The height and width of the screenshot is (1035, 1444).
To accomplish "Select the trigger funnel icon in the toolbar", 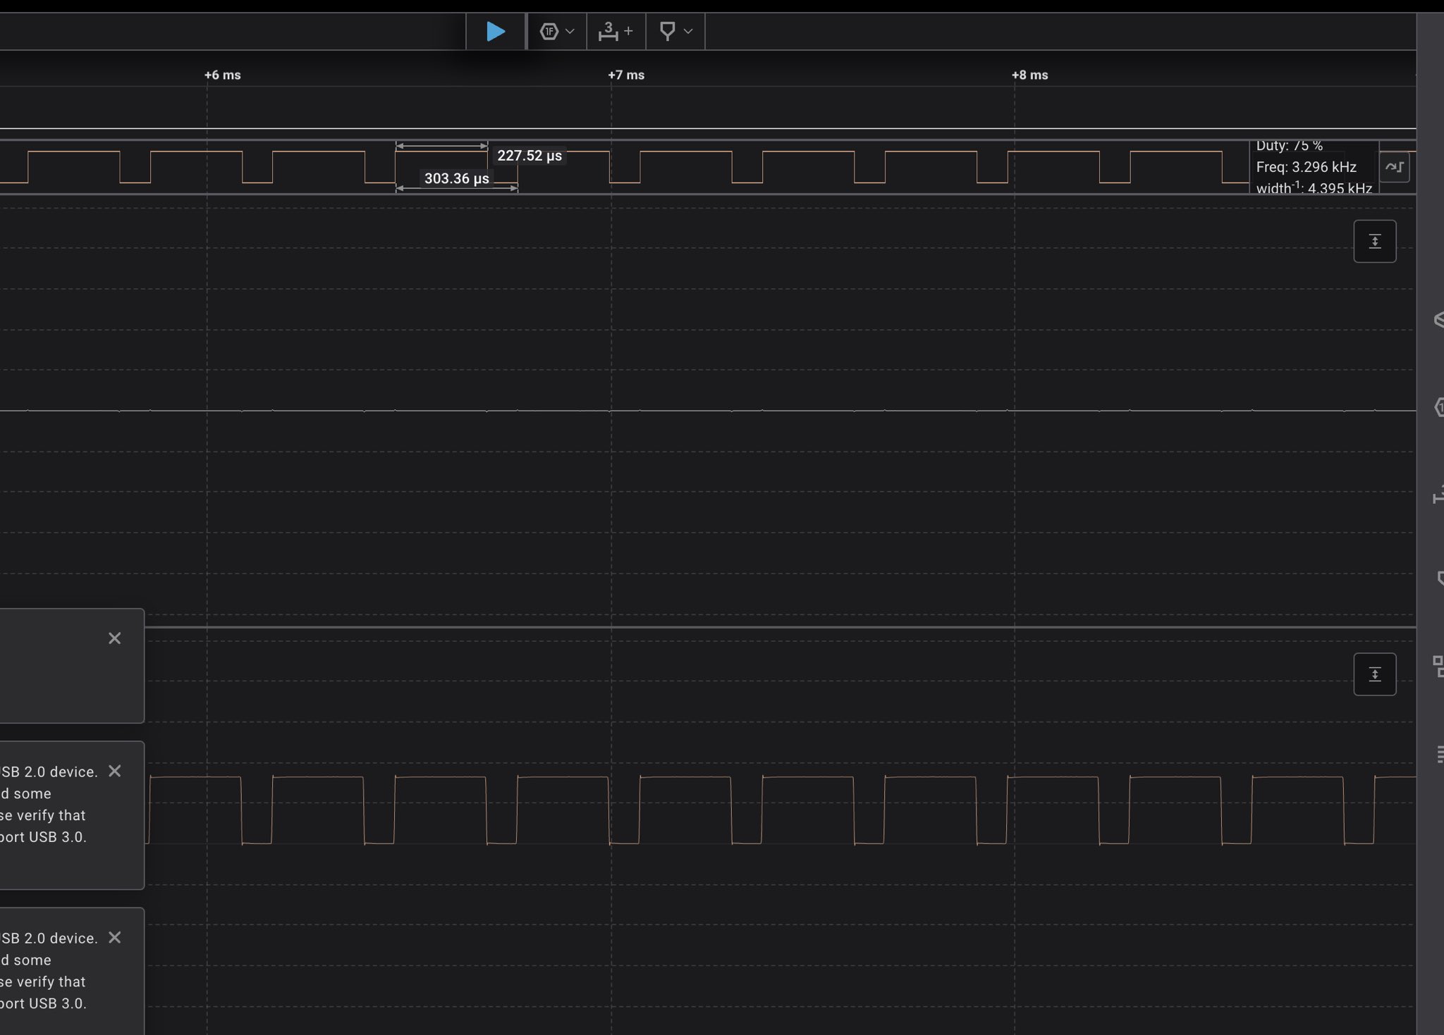I will (667, 32).
